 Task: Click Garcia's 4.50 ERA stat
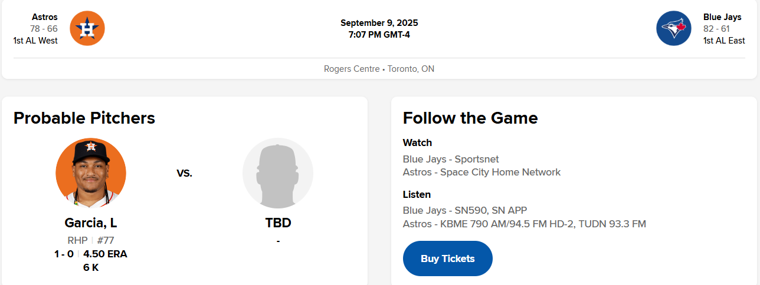(105, 254)
